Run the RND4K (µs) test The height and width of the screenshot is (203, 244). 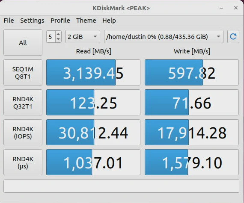[23, 162]
